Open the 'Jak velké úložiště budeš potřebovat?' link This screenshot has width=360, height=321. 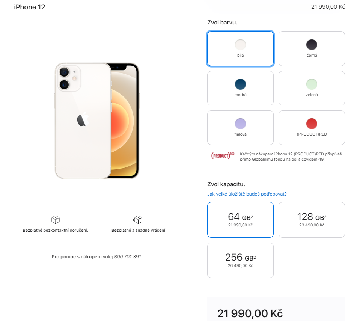click(247, 194)
